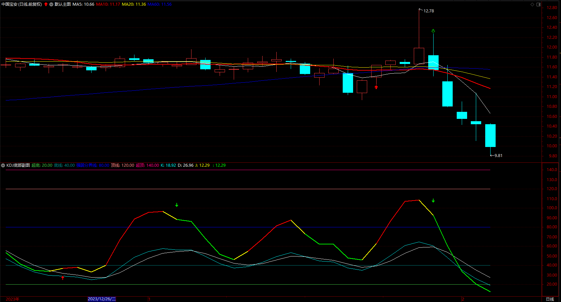The height and width of the screenshot is (302, 561).
Task: Click the 9.81 low price marker
Action: 498,156
